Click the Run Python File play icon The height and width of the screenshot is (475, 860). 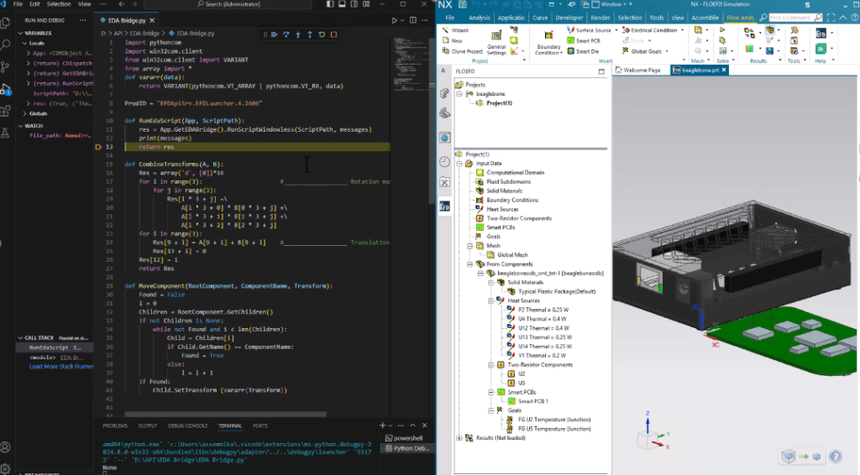point(394,20)
